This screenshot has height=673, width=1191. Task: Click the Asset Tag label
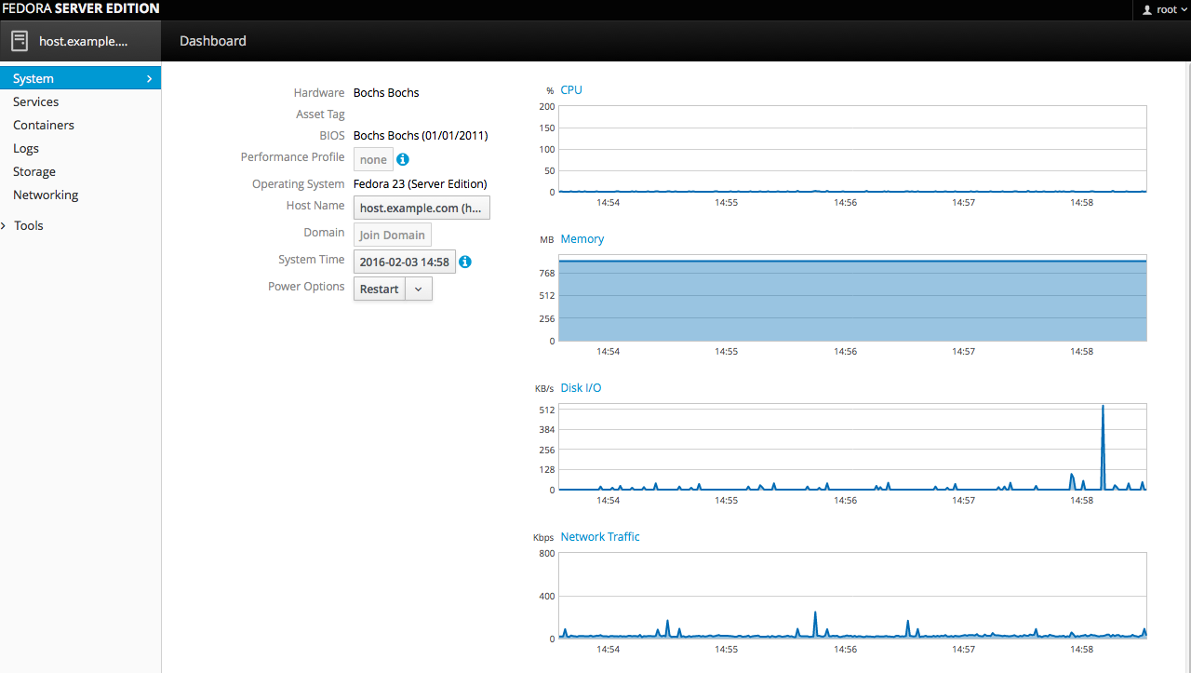(x=320, y=114)
